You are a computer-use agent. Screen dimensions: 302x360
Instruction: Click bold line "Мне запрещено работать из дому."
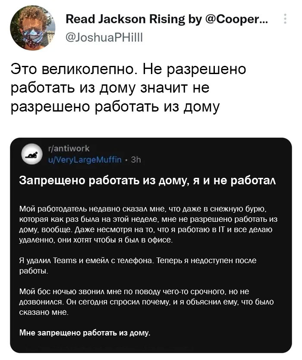pos(85,333)
